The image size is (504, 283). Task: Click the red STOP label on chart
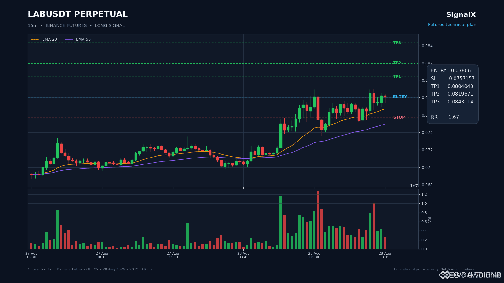coord(399,117)
